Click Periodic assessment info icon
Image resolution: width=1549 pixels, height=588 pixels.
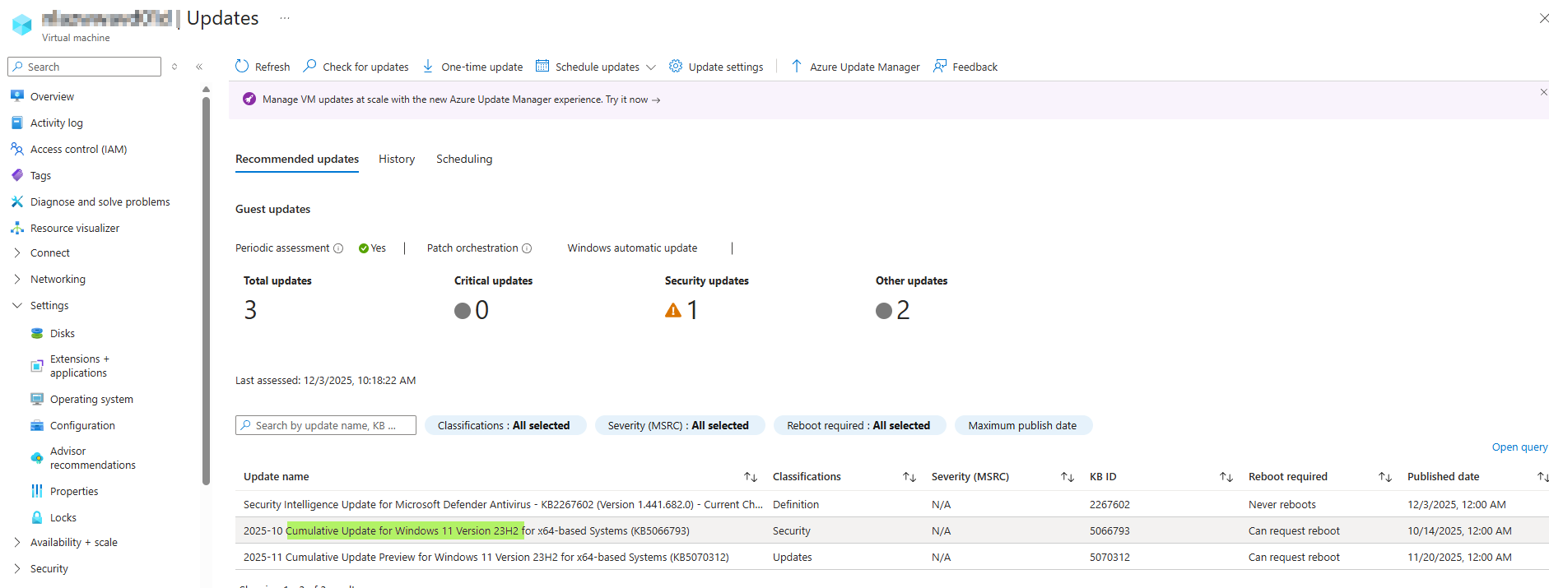pyautogui.click(x=338, y=248)
